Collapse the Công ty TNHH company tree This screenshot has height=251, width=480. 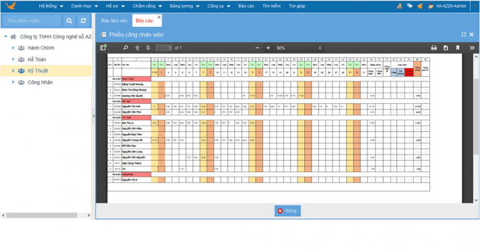[x=6, y=37]
